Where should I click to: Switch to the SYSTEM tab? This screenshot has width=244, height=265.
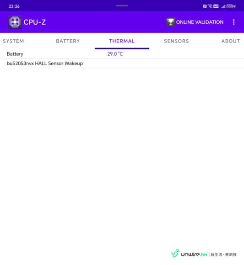(x=13, y=41)
